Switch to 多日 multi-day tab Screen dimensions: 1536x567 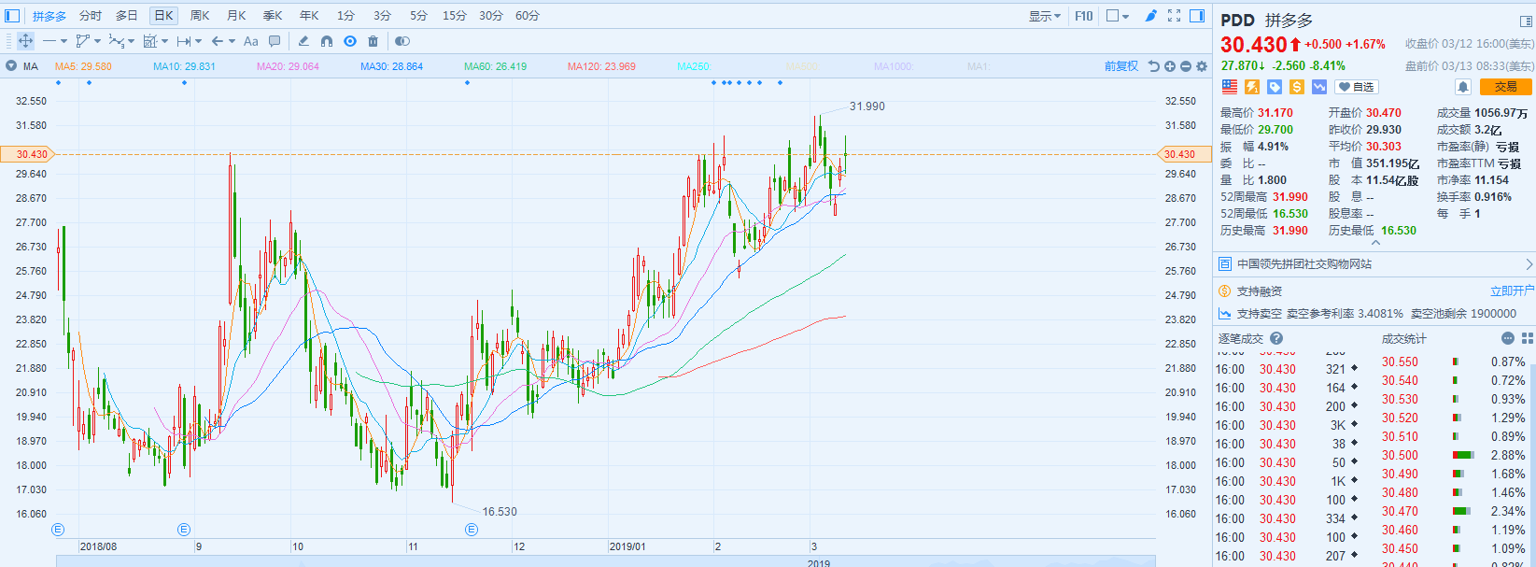tap(127, 16)
